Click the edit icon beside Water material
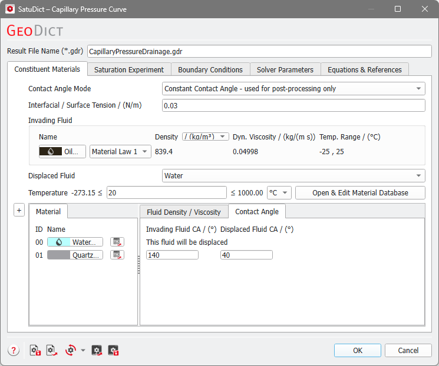 [x=117, y=242]
